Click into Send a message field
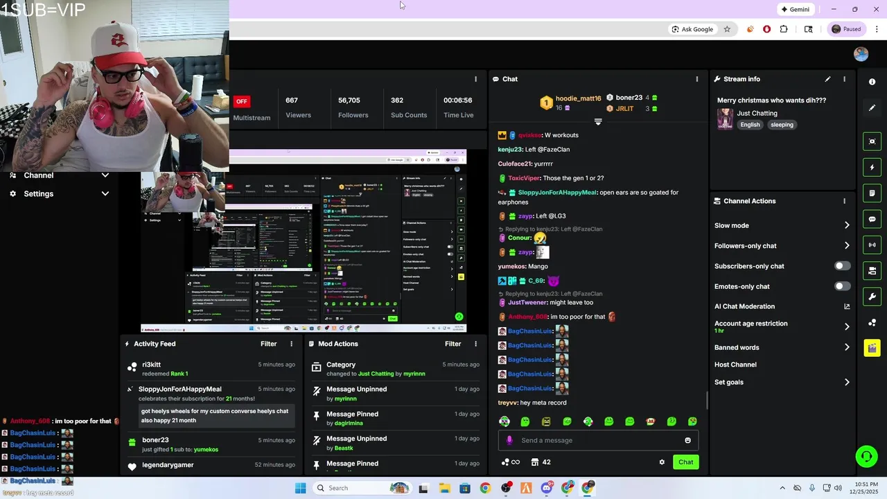The image size is (887, 499). (x=598, y=440)
